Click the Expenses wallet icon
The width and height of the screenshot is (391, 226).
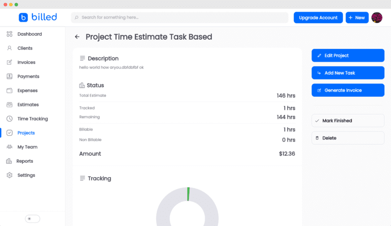[x=10, y=91]
